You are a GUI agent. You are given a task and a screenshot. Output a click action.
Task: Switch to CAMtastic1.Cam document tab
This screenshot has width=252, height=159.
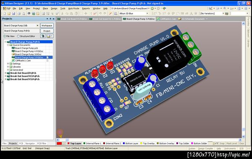[x=166, y=19]
